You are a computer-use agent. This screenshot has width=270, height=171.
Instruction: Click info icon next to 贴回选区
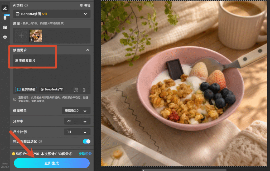point(40,142)
